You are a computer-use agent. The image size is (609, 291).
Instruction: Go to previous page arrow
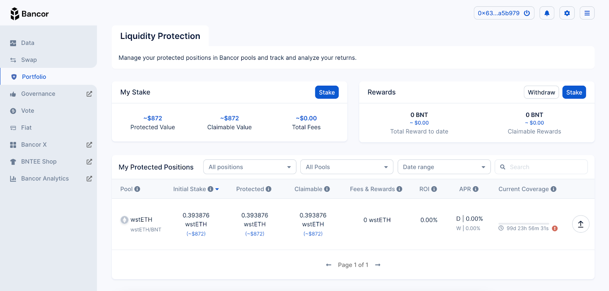329,265
